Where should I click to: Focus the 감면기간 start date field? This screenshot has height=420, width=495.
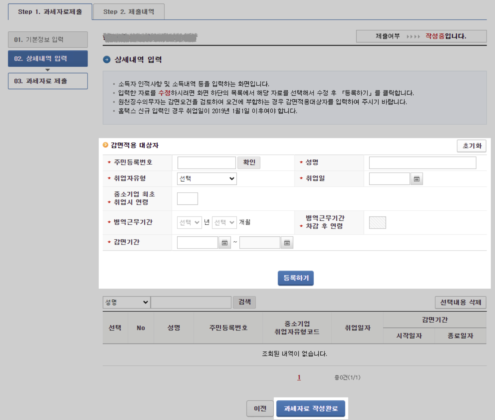pyautogui.click(x=197, y=242)
